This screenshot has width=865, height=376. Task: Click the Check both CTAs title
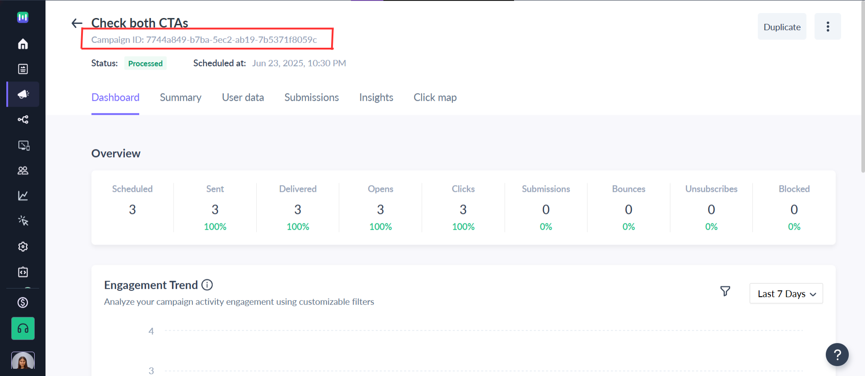(x=140, y=23)
